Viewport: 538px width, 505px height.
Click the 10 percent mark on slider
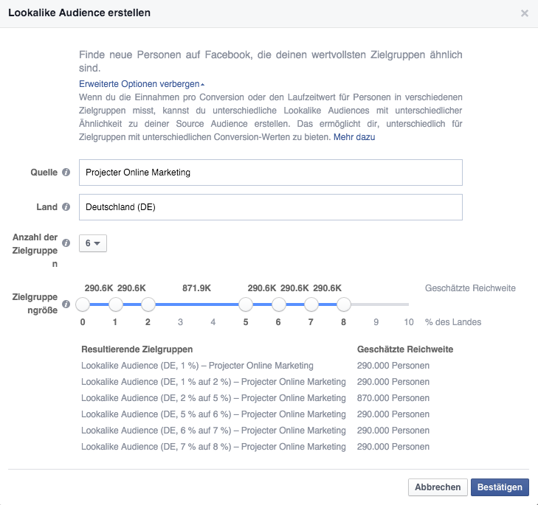409,322
